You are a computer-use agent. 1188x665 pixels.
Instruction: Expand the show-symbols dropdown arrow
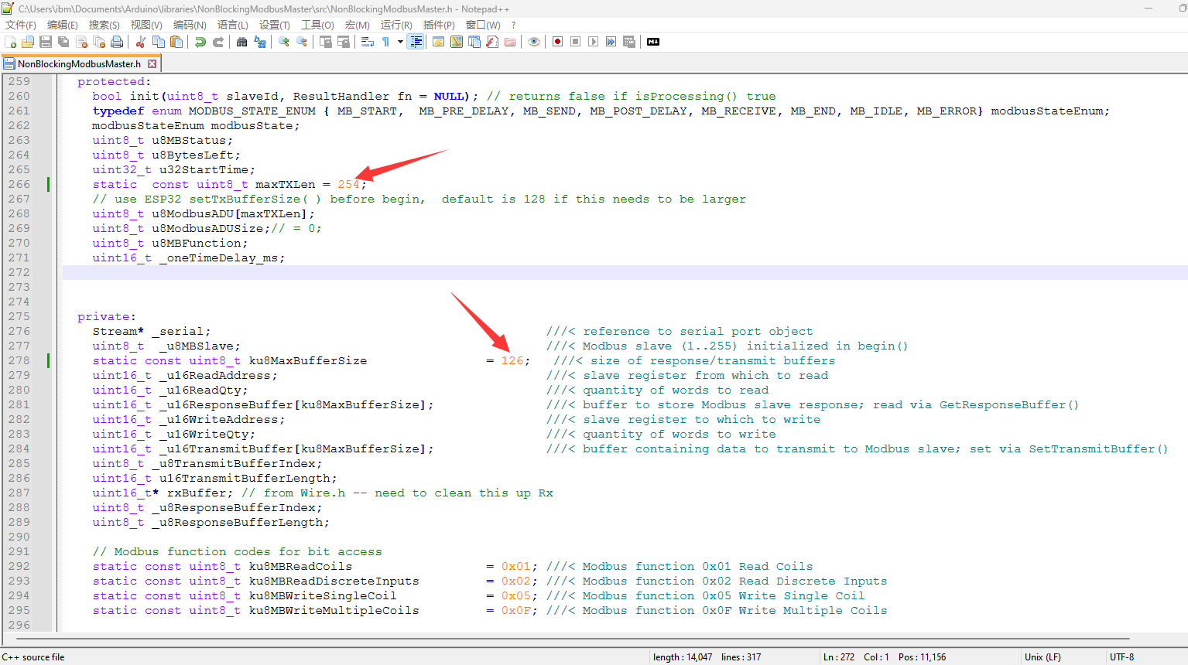400,42
